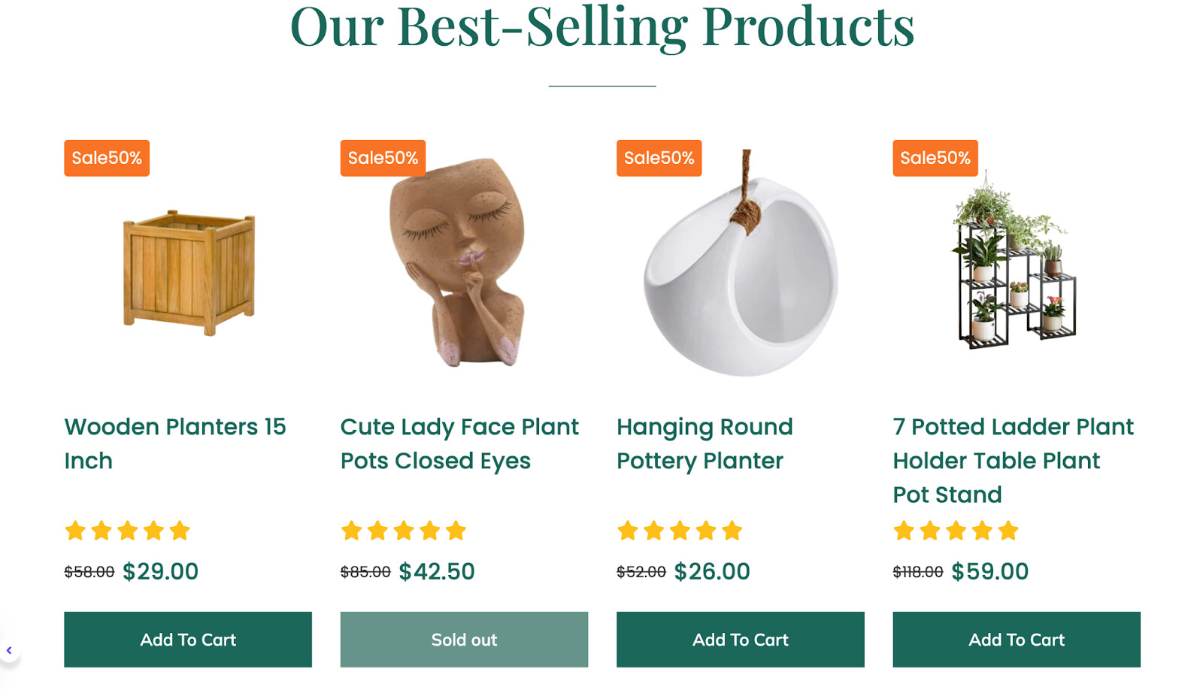Image resolution: width=1203 pixels, height=690 pixels.
Task: Click the Sale50% badge on wooden planter
Action: (x=107, y=158)
